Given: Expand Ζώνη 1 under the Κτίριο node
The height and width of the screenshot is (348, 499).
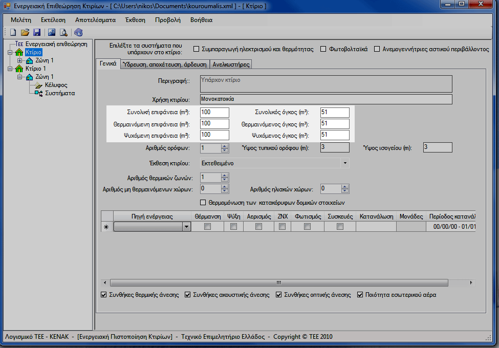Looking at the screenshot, I should tap(20, 60).
